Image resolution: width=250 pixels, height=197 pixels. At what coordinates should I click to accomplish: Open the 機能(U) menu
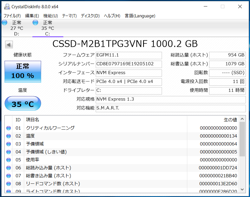(51, 16)
